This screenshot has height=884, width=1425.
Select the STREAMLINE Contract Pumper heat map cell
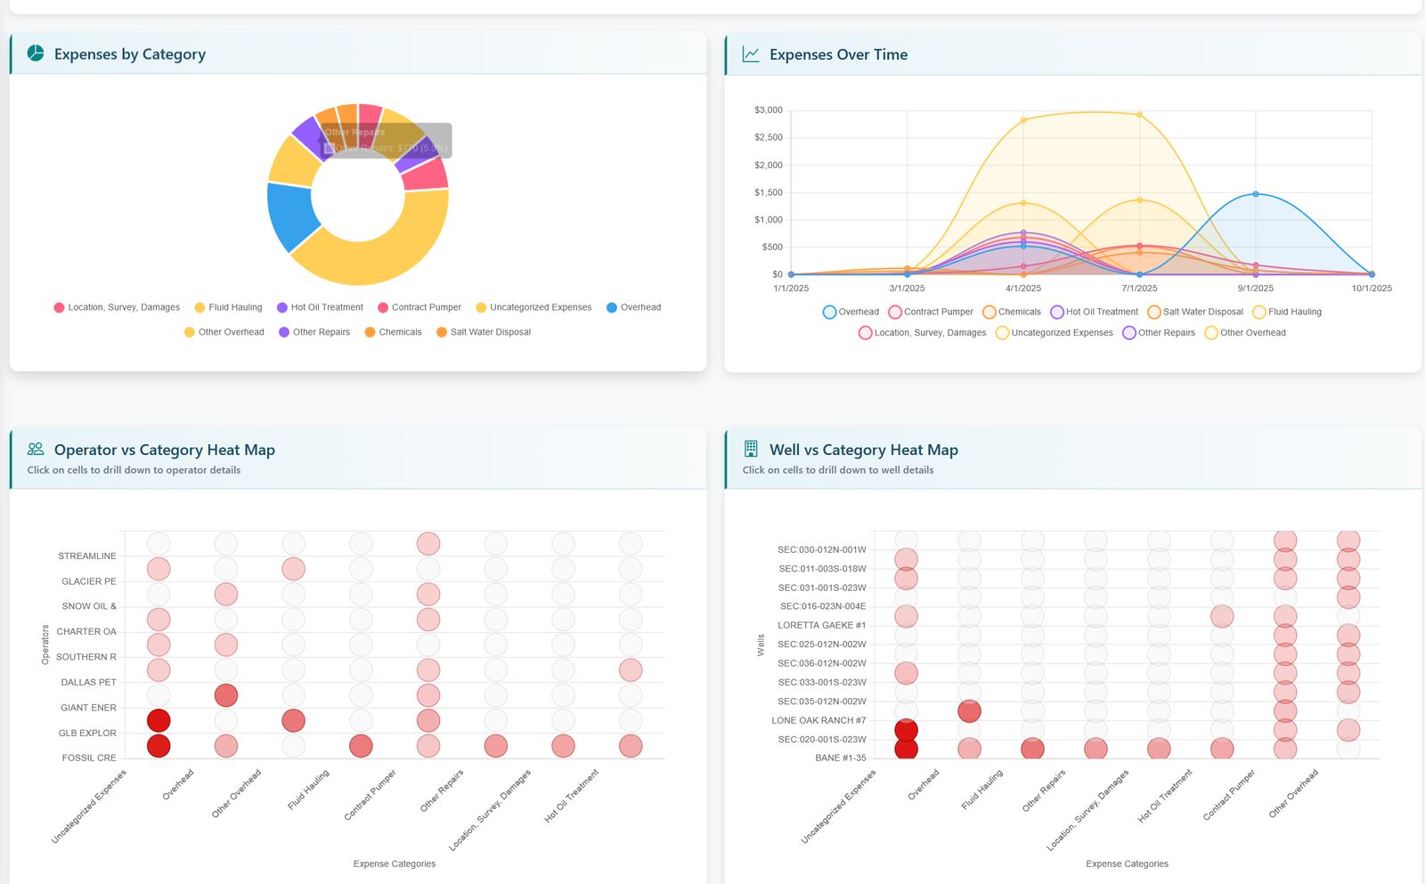point(428,543)
